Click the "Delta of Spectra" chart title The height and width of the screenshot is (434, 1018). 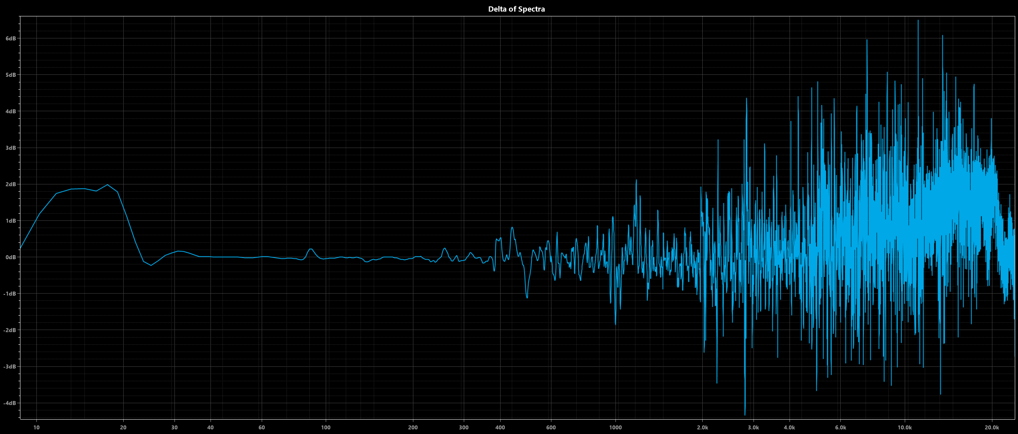click(516, 9)
